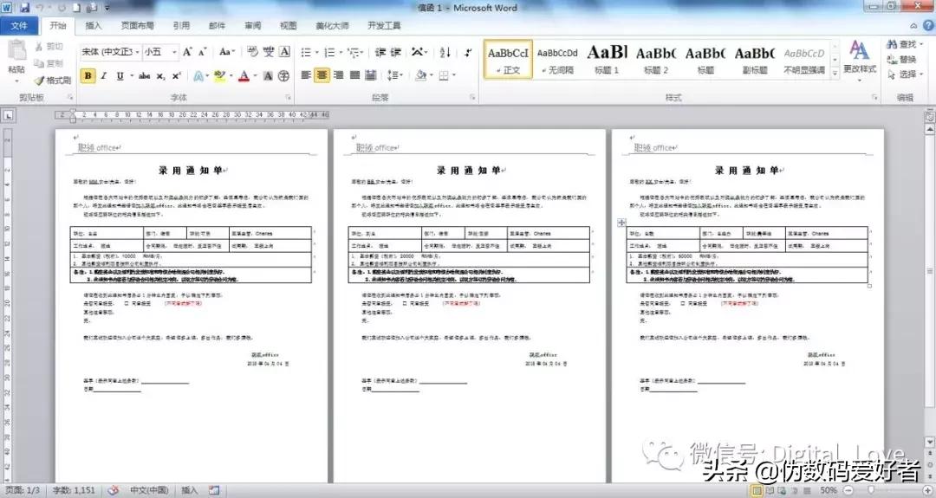Open the font name dropdown 宋体
Screen dimensions: 936x498
point(137,52)
